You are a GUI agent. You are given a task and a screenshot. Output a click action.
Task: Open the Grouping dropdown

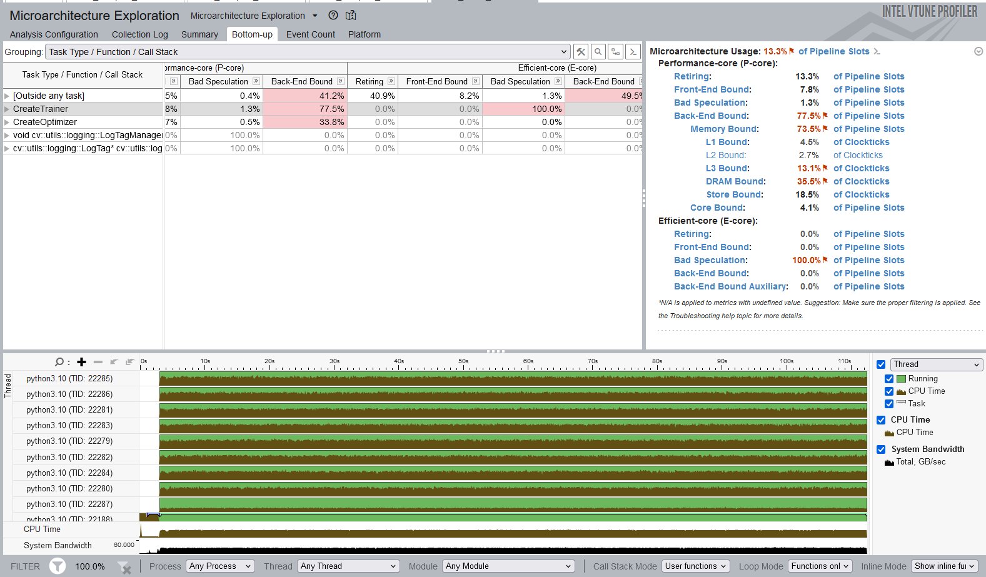308,52
